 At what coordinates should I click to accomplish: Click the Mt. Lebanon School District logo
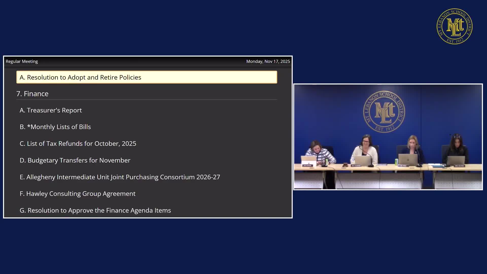(454, 26)
